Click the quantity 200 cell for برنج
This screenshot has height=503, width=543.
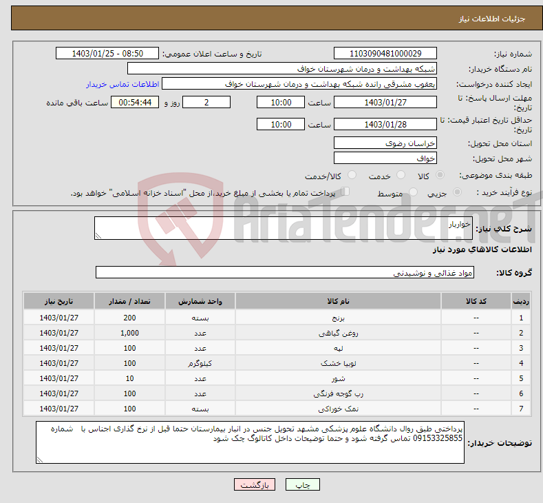(x=129, y=318)
